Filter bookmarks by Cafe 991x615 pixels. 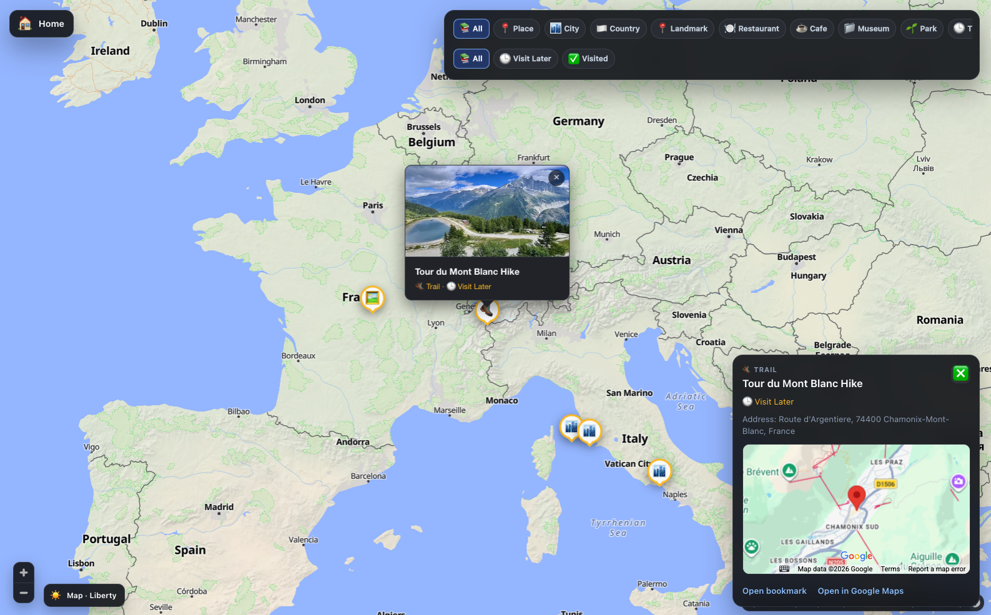coord(812,29)
